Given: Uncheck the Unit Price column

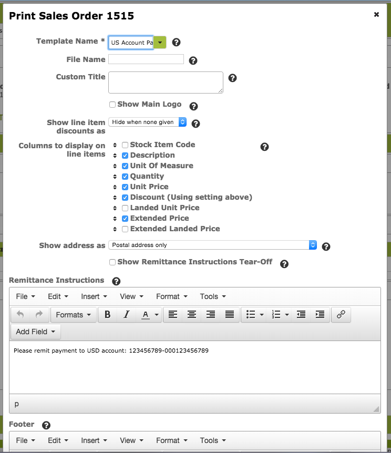Looking at the screenshot, I should click(125, 187).
